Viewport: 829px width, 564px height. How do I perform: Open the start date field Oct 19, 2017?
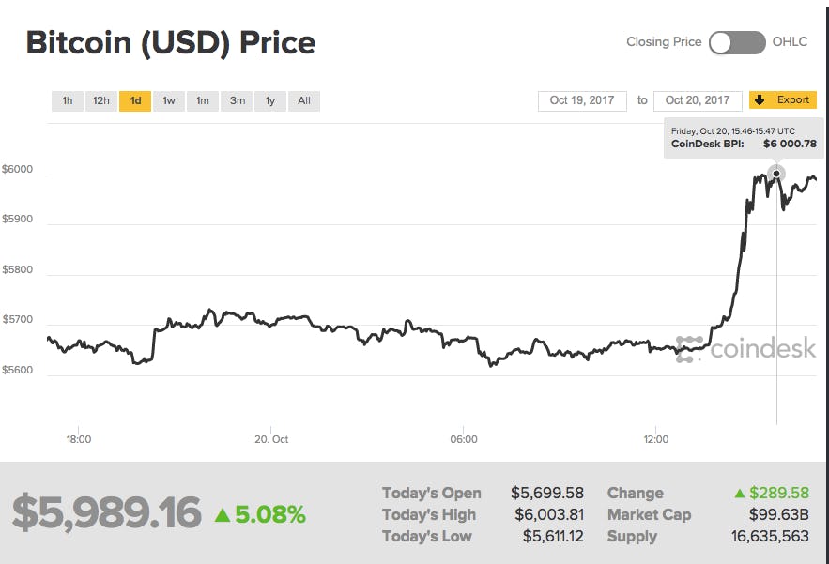582,100
